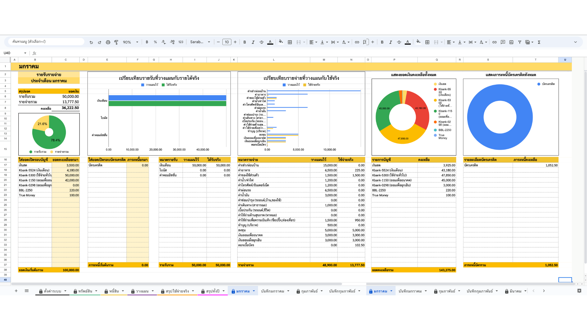This screenshot has width=587, height=330.
Task: Toggle the filter funnel icon
Action: pos(520,42)
